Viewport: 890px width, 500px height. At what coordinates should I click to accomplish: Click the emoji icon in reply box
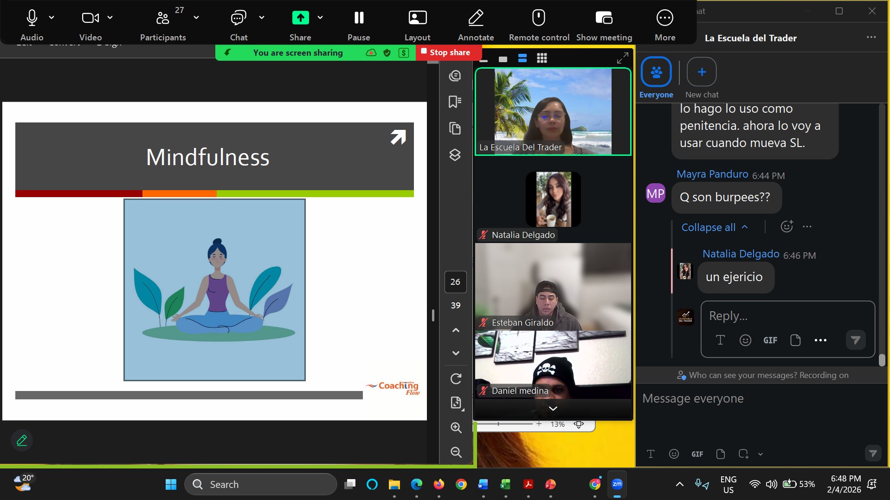[x=745, y=340]
